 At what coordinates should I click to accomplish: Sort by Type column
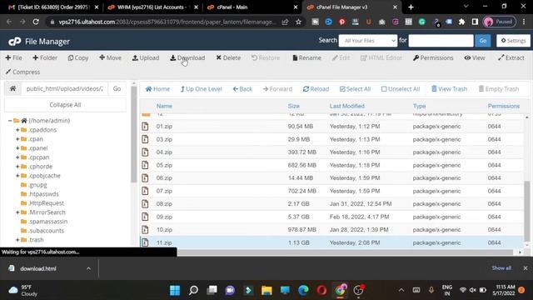(419, 106)
